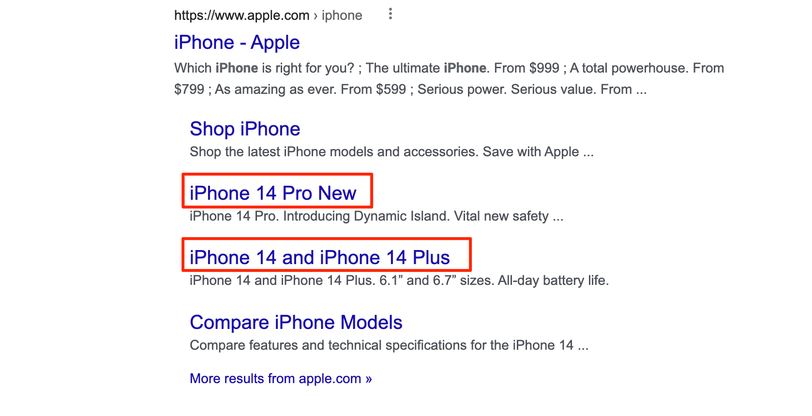Click the 'From $999' text in snippet

526,68
